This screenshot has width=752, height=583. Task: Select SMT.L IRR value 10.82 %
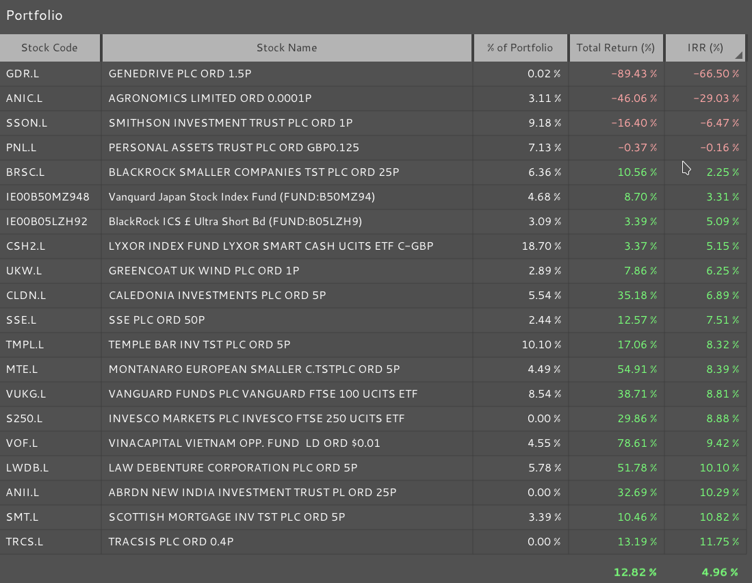click(719, 517)
